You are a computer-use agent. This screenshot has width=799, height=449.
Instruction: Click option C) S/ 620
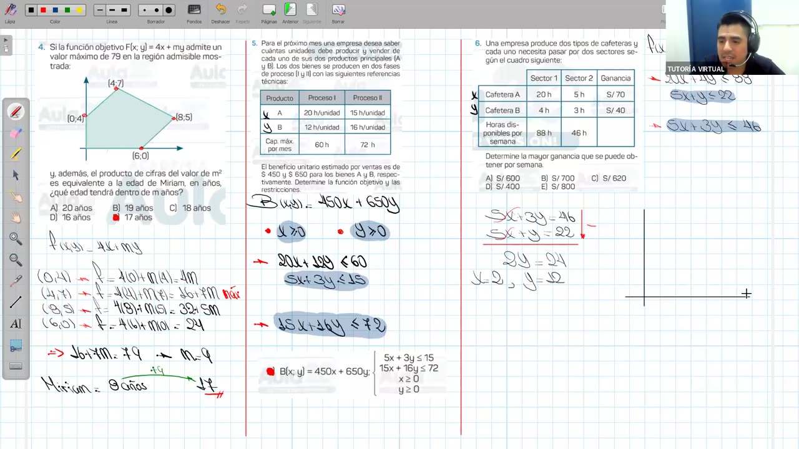pos(609,178)
